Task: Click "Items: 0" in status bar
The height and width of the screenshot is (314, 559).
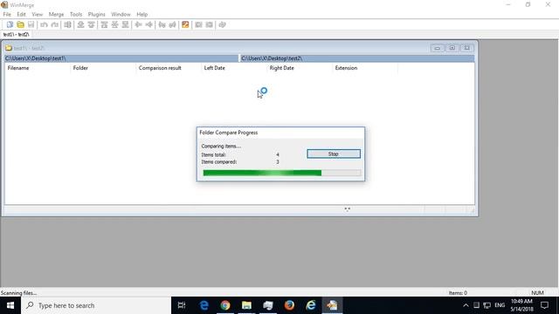Action: [x=458, y=293]
